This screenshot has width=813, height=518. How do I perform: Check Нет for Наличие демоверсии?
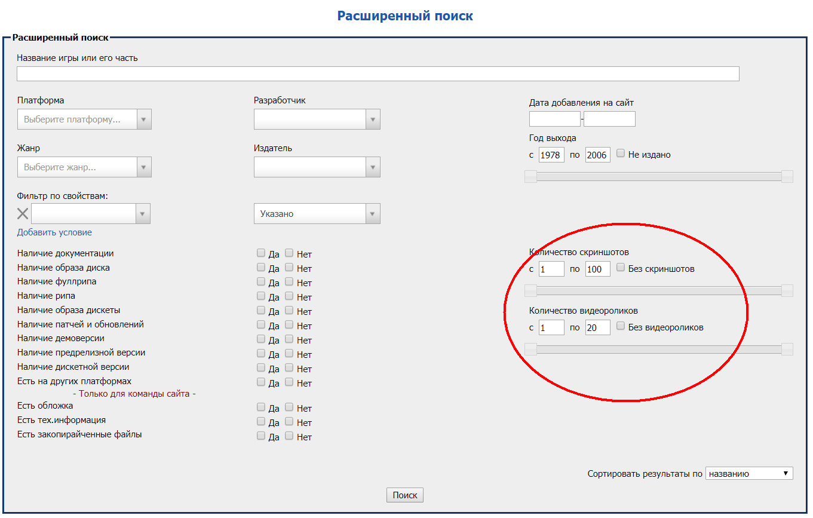click(289, 339)
